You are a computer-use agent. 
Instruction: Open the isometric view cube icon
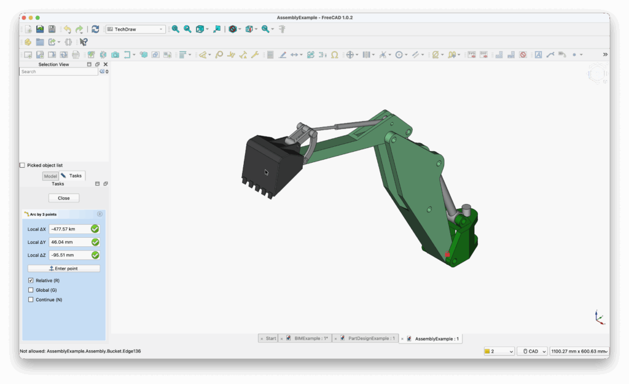tap(200, 29)
